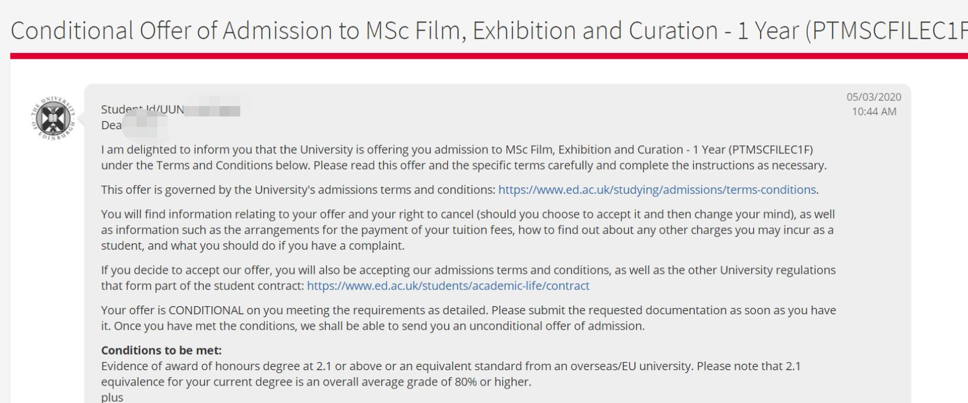Open the academic-life contract link
This screenshot has height=403, width=968.
click(448, 286)
